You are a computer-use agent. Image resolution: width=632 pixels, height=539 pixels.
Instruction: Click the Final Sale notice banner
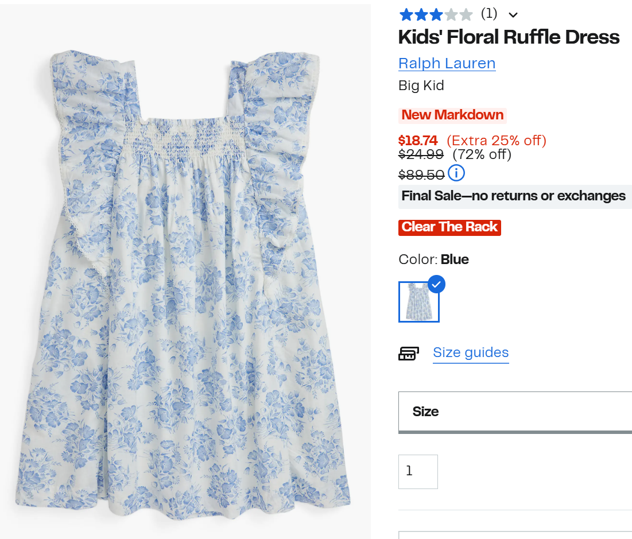pos(515,196)
